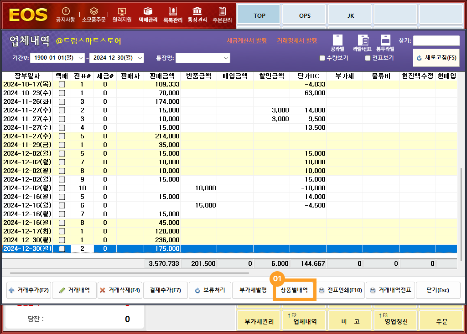Click the horizontal scrollbar below totals
467x334 pixels.
pos(129,273)
